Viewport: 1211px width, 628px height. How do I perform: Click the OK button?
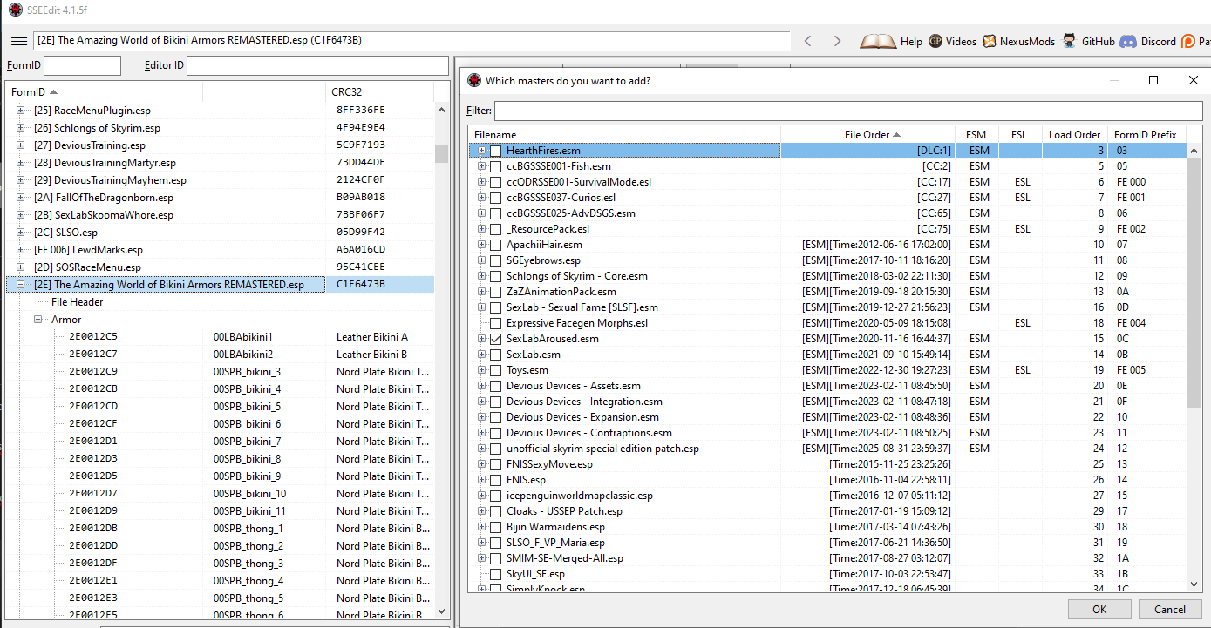point(1099,610)
